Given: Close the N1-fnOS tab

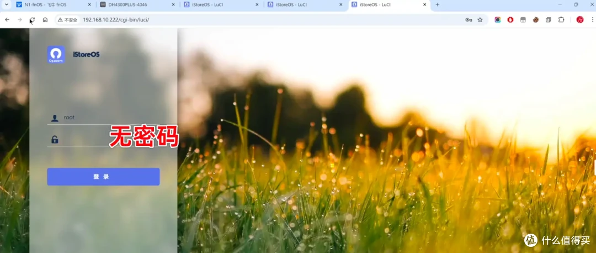Looking at the screenshot, I should (x=90, y=4).
